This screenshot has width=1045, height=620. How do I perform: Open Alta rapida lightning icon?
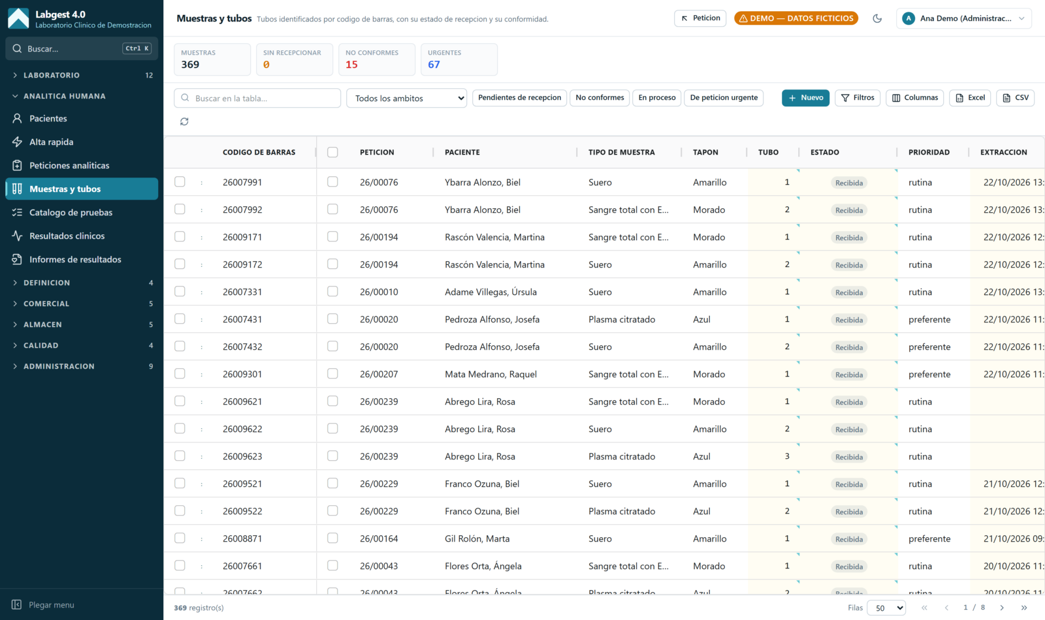click(x=17, y=142)
